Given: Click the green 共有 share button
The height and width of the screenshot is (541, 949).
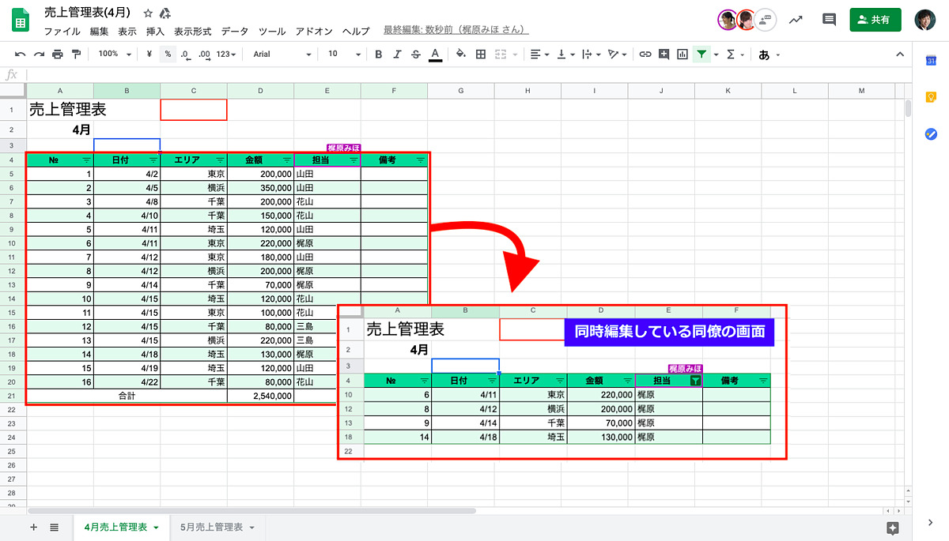Looking at the screenshot, I should (x=875, y=20).
